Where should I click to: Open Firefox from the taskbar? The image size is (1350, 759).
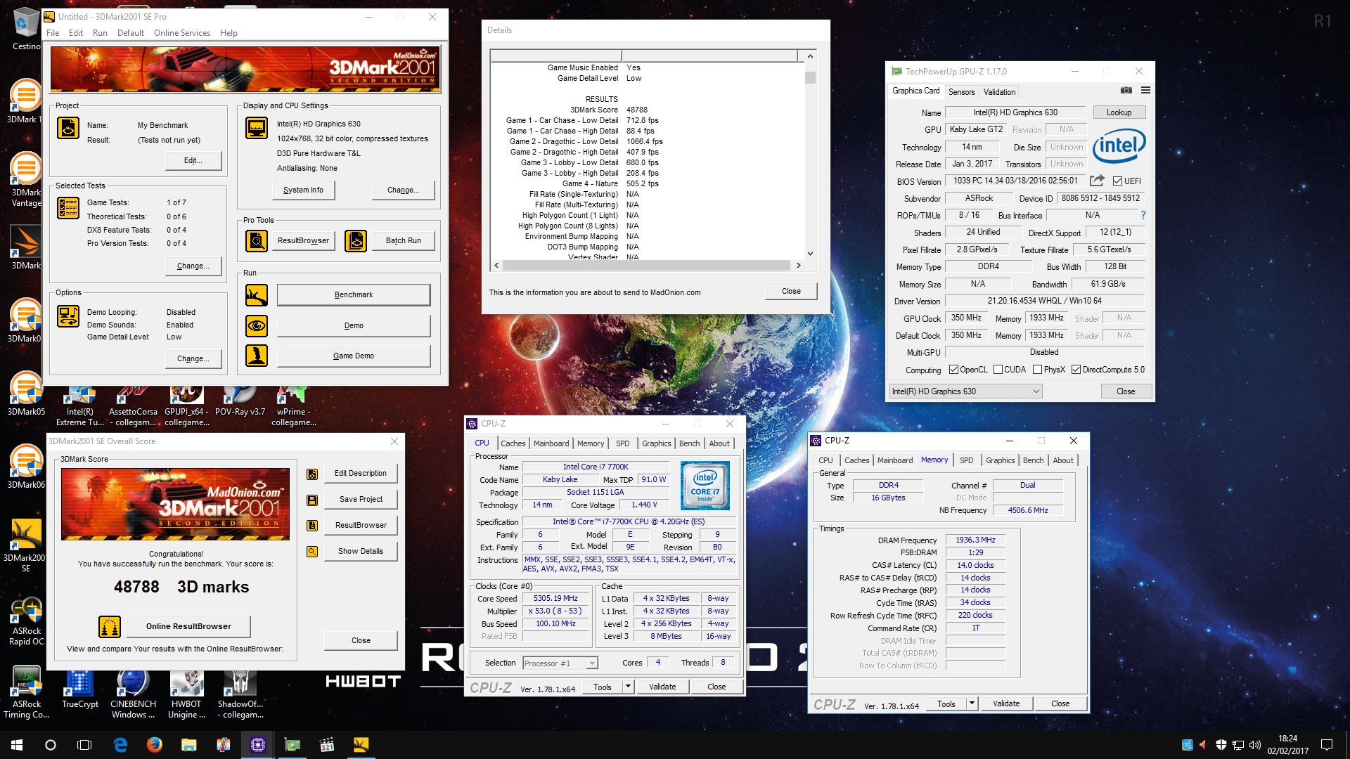click(154, 745)
